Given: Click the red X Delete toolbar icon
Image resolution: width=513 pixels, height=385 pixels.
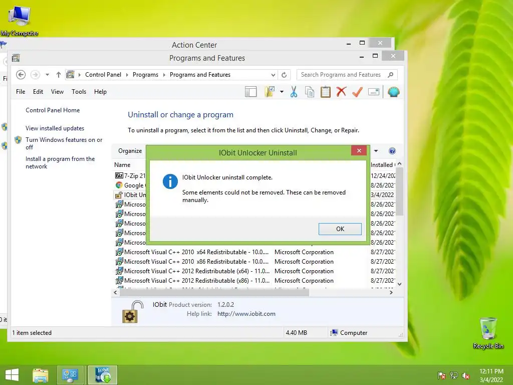Looking at the screenshot, I should (x=341, y=92).
